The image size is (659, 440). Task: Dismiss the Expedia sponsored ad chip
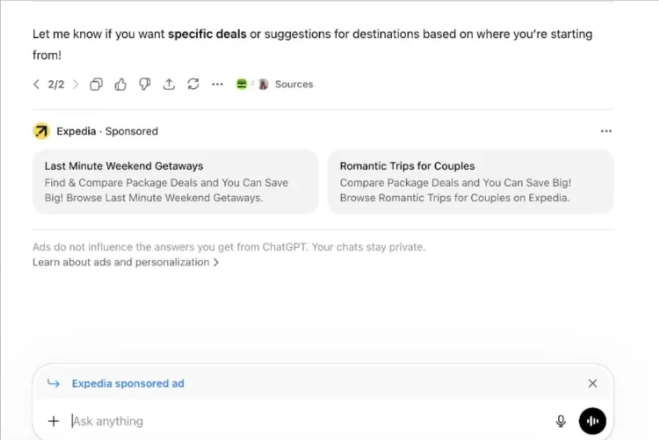(x=592, y=383)
